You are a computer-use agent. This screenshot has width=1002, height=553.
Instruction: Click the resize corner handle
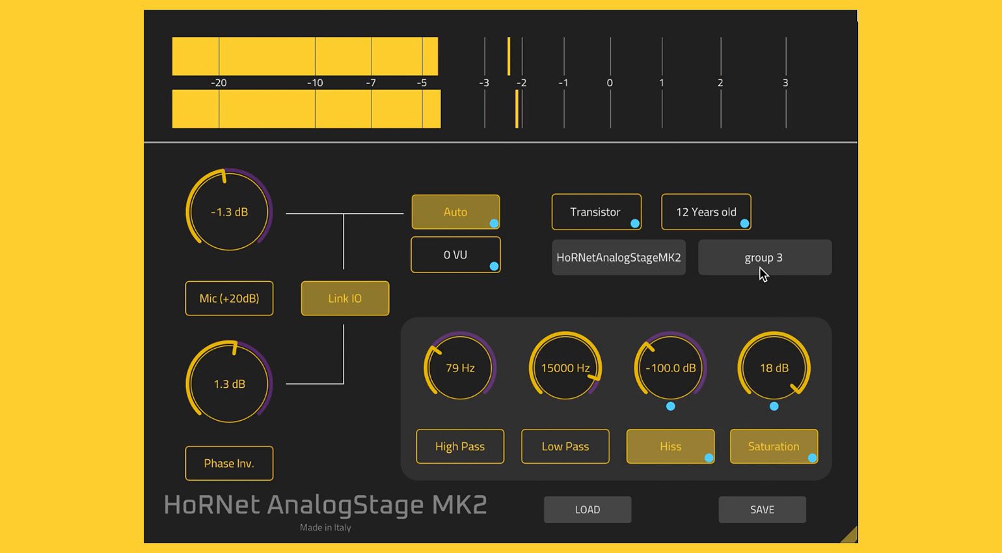pos(849,535)
